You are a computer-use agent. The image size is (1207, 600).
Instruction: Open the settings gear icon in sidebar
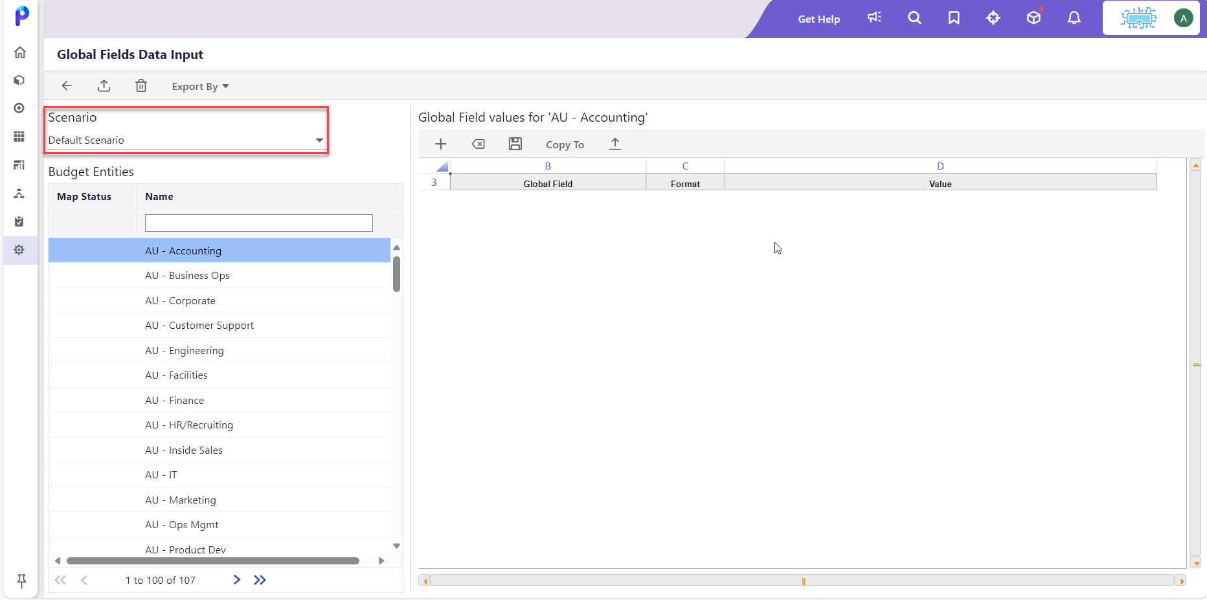point(19,250)
